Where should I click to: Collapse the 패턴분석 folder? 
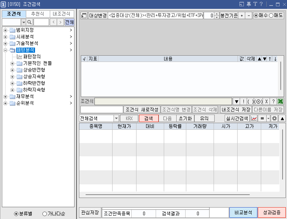click(x=5, y=50)
